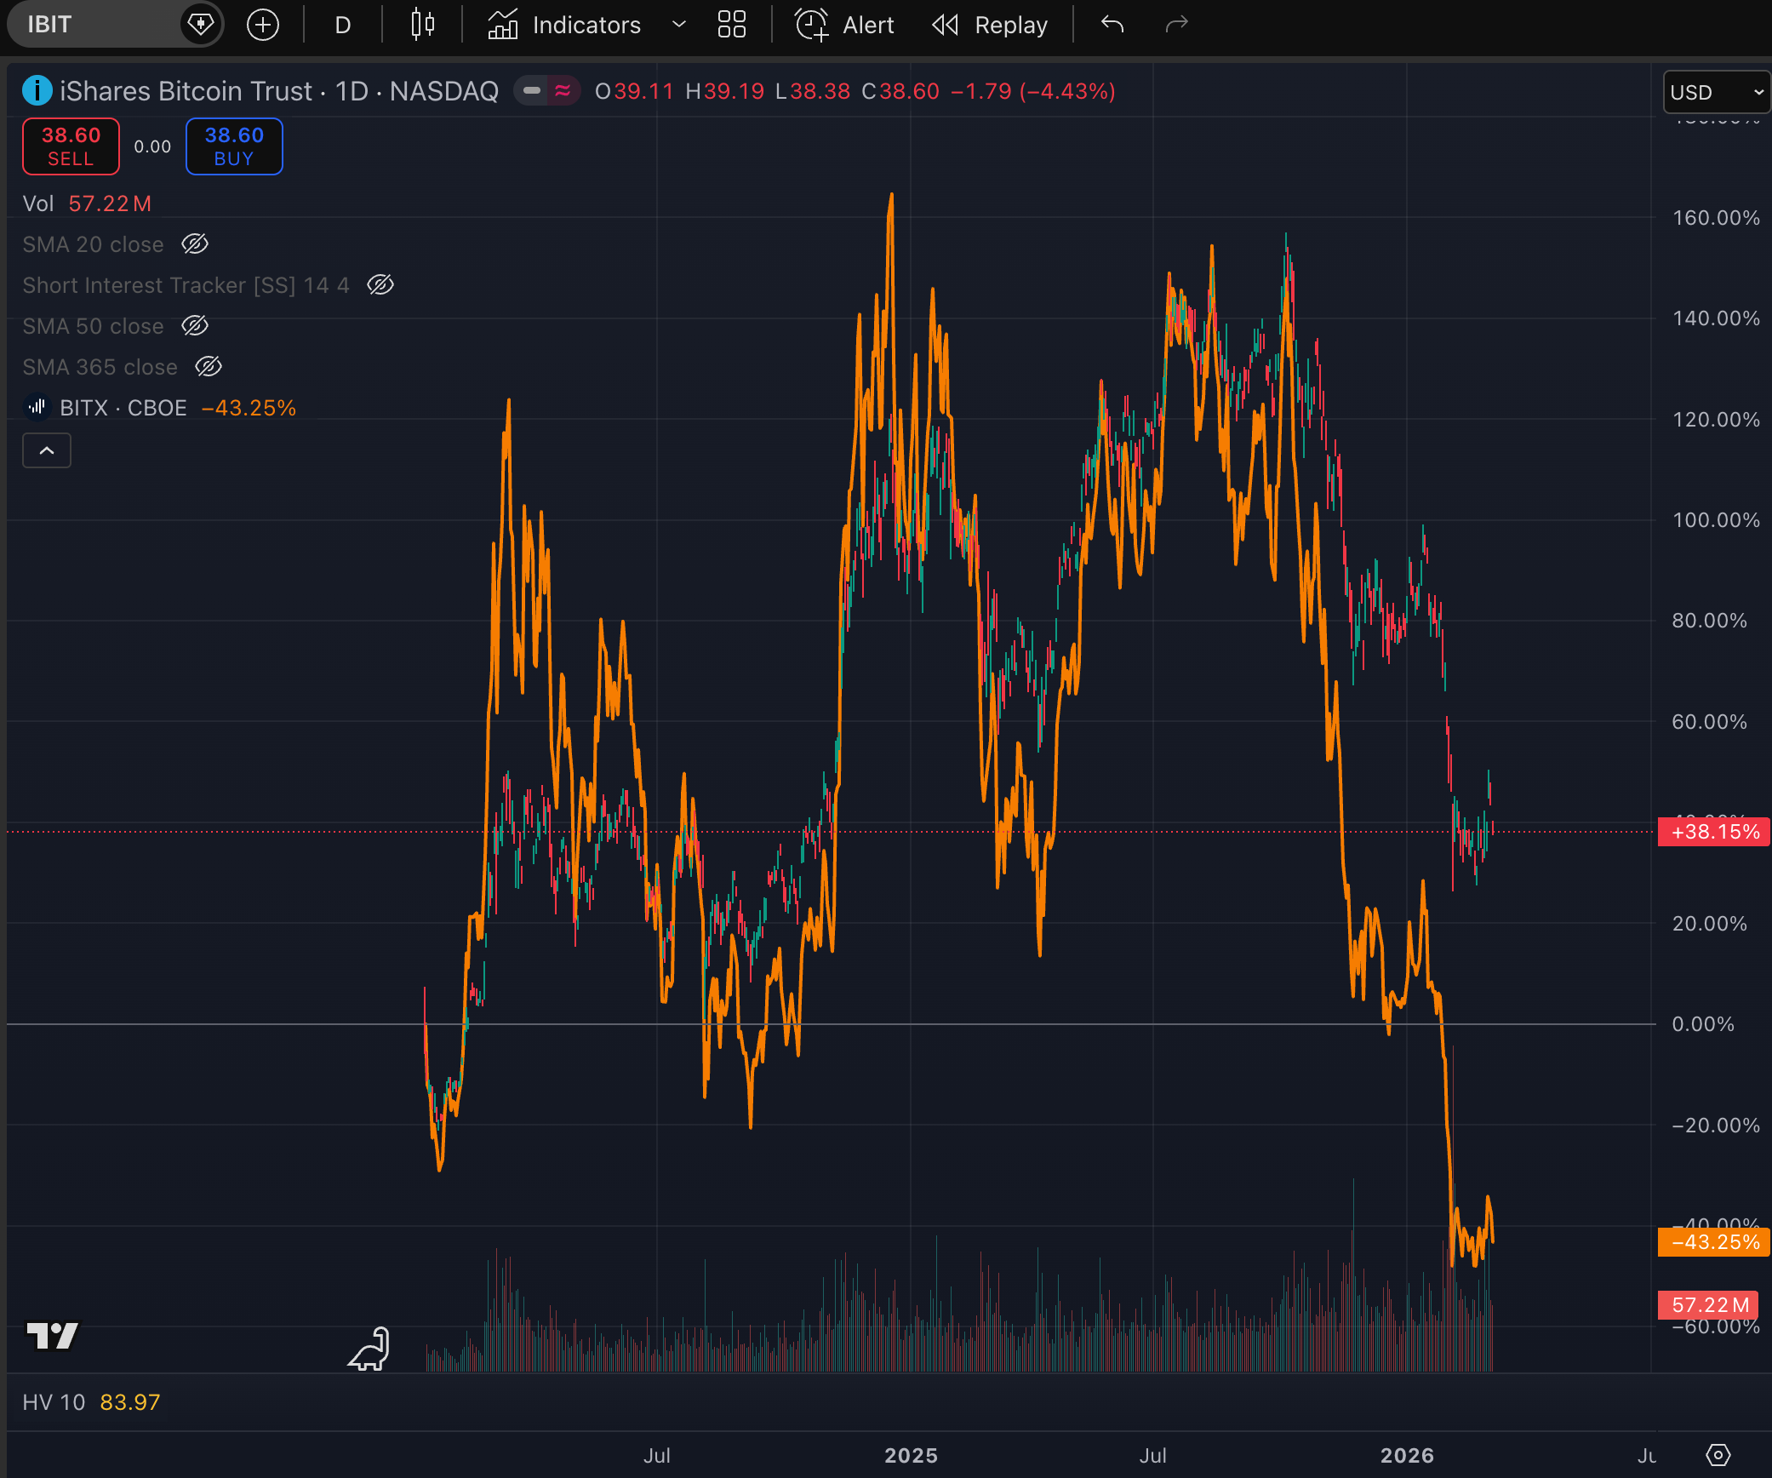The height and width of the screenshot is (1478, 1772).
Task: Open the candlestick chart type selector
Action: click(x=423, y=25)
